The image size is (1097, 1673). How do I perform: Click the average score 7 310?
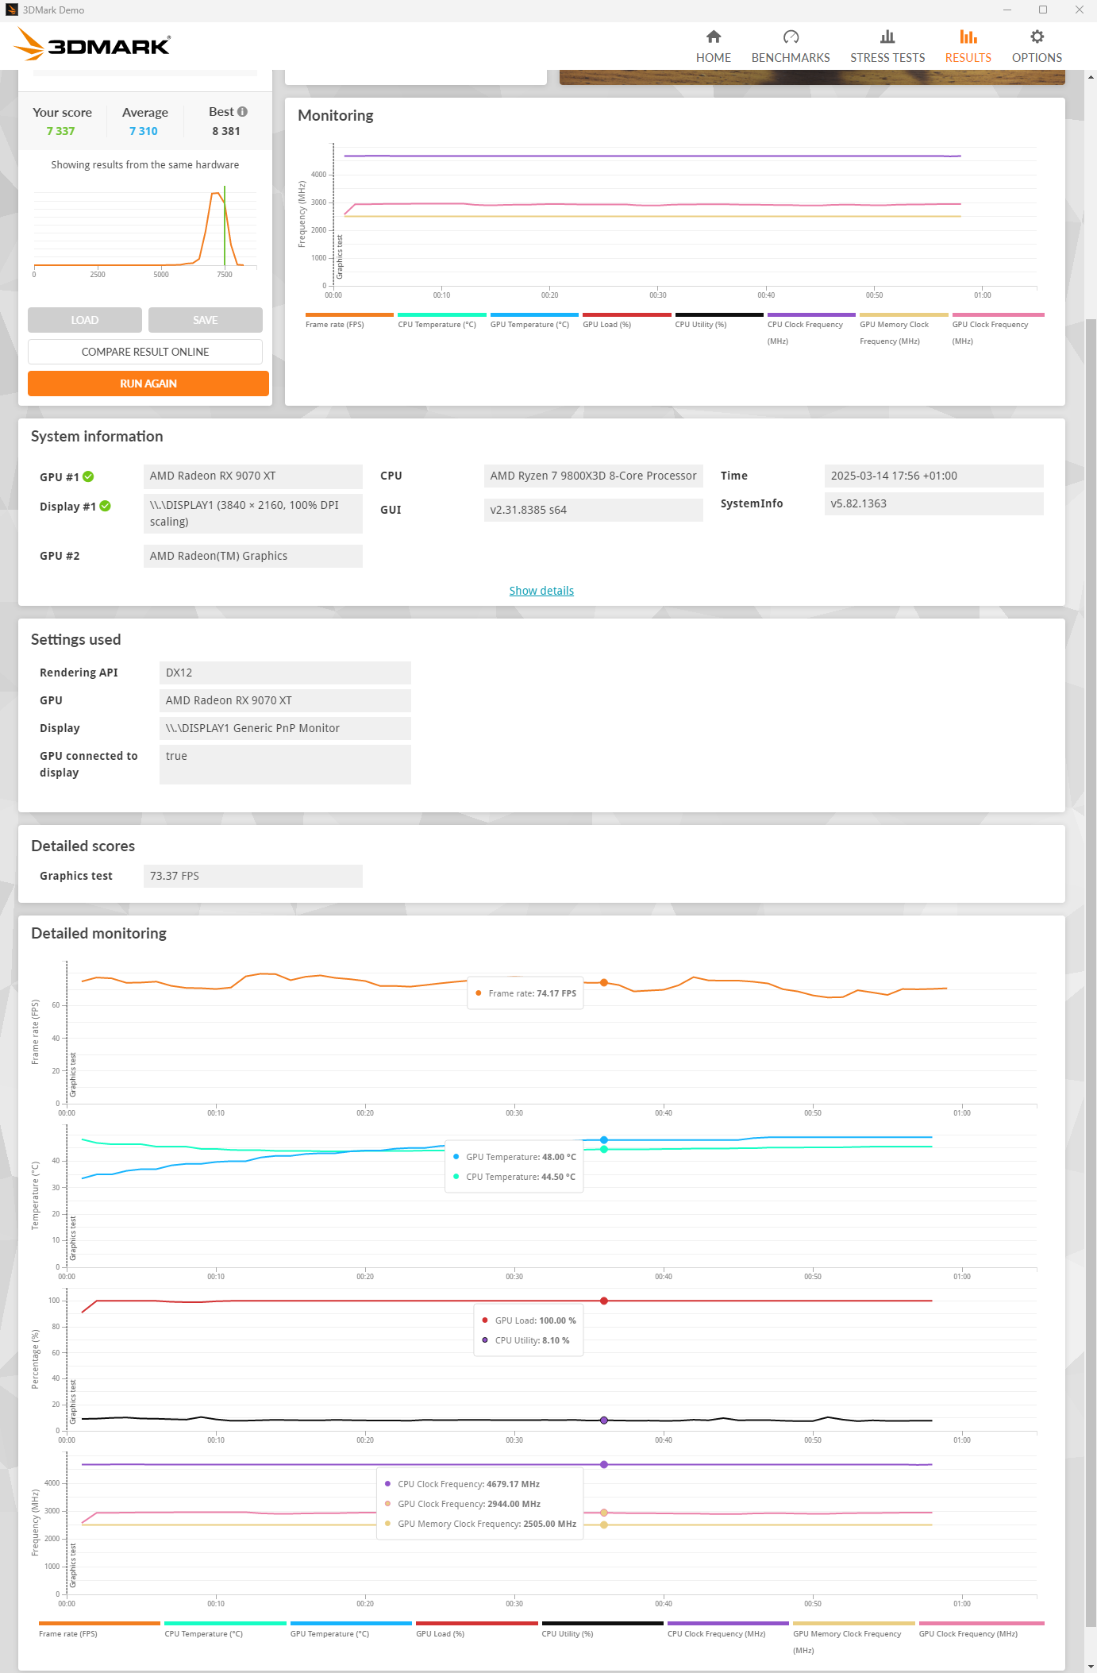pos(144,131)
